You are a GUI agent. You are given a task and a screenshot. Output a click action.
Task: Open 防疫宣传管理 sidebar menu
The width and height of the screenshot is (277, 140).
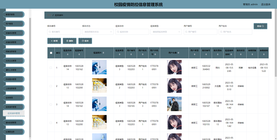coord(14,79)
